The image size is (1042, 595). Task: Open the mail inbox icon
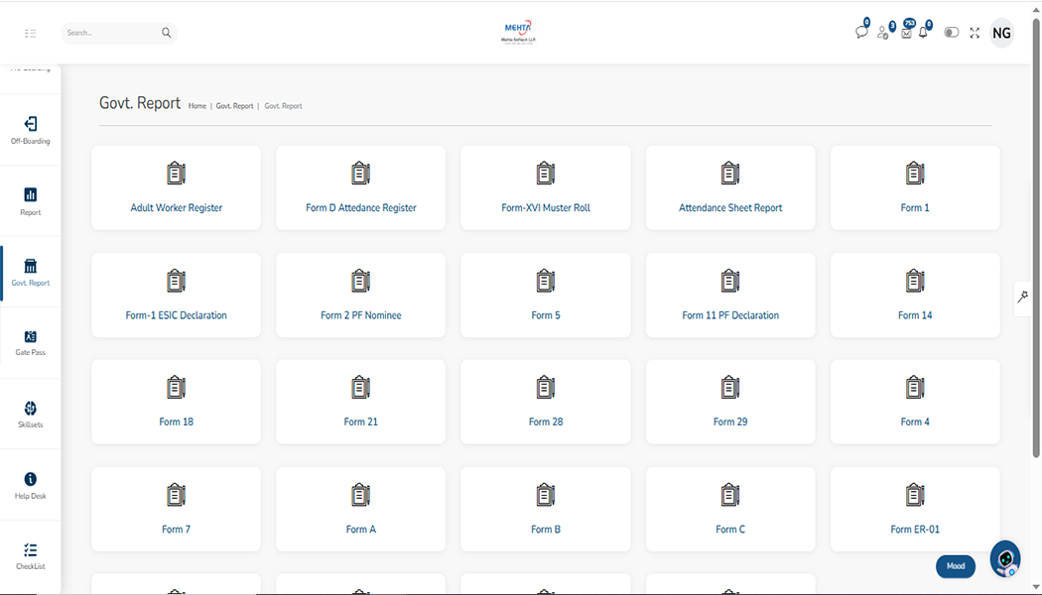click(906, 33)
